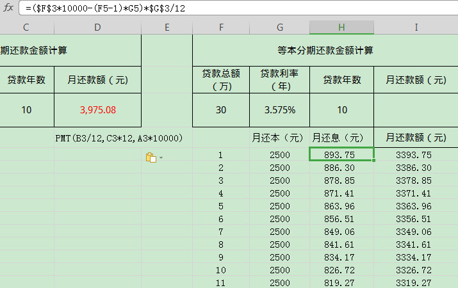Click payment cell 3349.06
This screenshot has height=288, width=458.
(416, 232)
